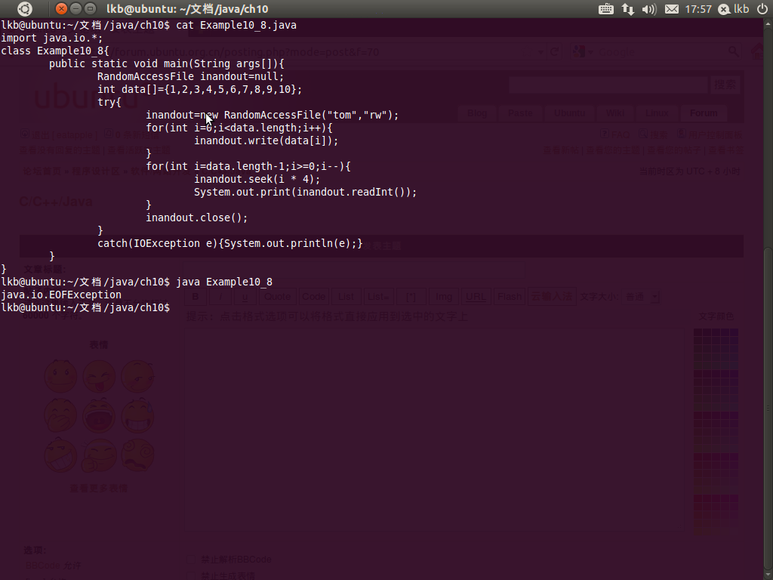The image size is (773, 580).
Task: Click the Ubuntu logo in top panel
Action: [25, 9]
